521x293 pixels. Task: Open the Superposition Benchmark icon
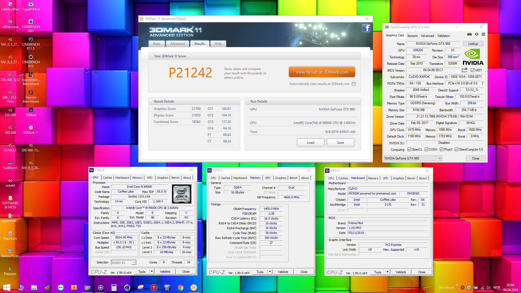click(31, 79)
